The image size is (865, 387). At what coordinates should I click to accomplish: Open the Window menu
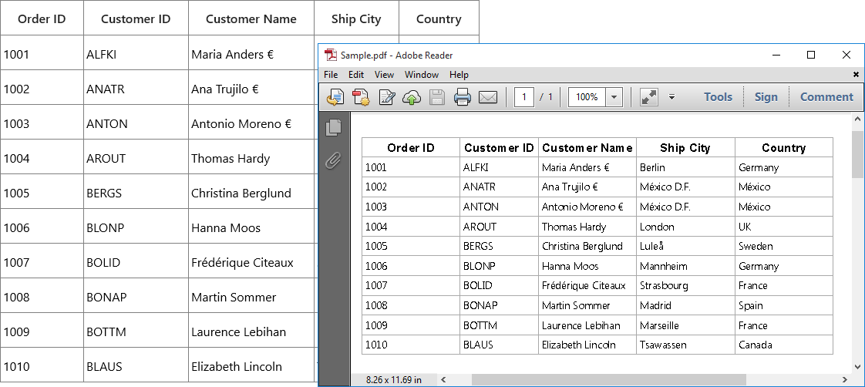(422, 75)
